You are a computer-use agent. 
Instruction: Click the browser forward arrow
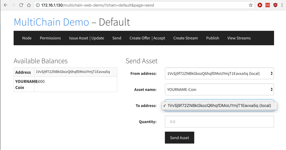(13, 5)
